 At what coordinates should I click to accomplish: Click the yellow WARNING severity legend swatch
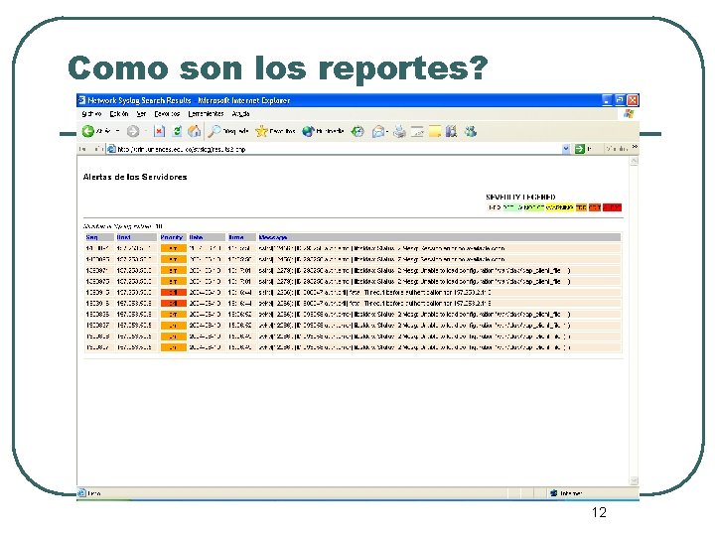pos(559,207)
